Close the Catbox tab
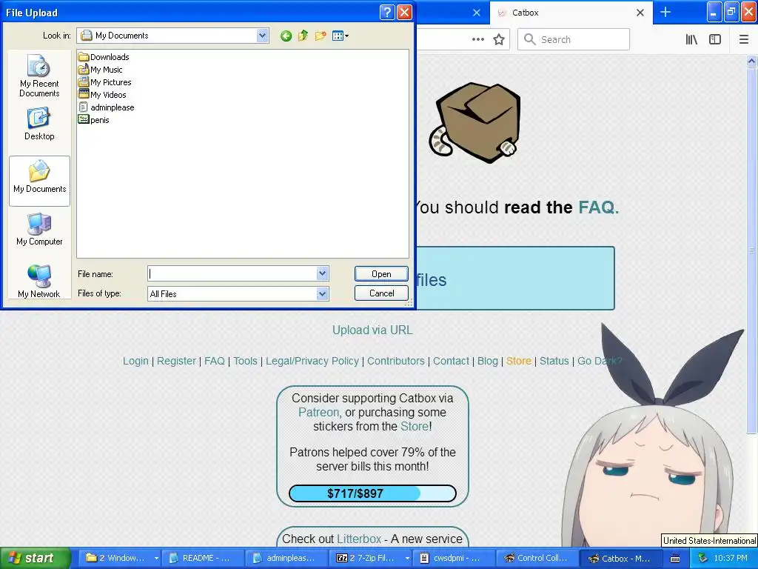Viewport: 758px width, 569px height. 640,13
